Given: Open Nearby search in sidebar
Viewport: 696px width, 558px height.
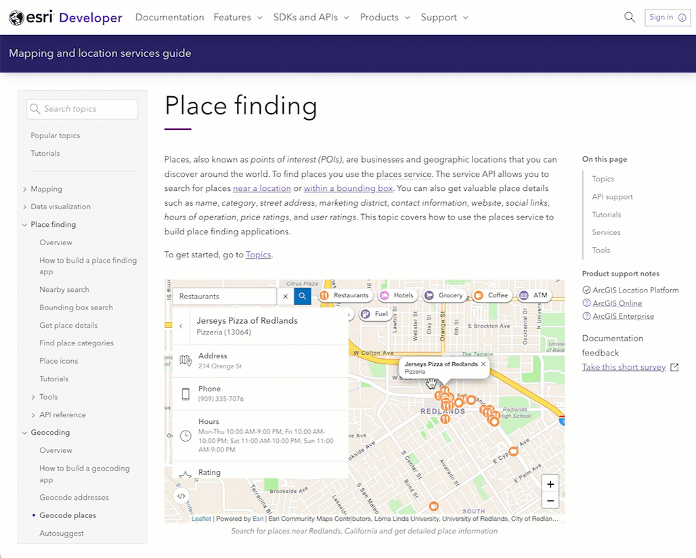Looking at the screenshot, I should 64,290.
